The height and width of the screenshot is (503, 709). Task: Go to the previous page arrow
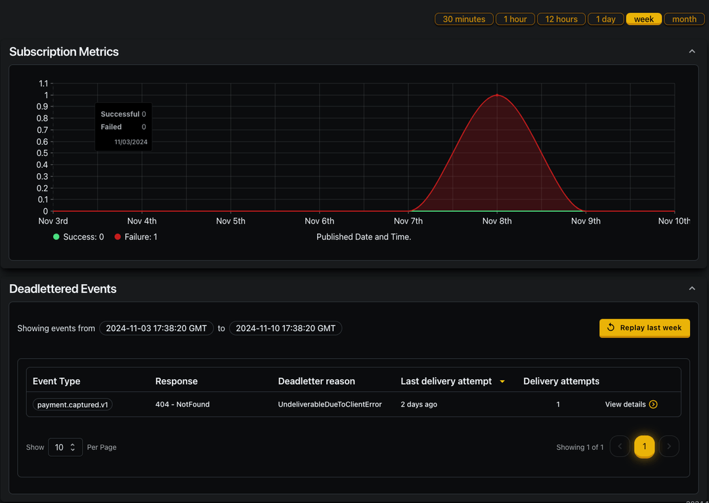click(620, 447)
